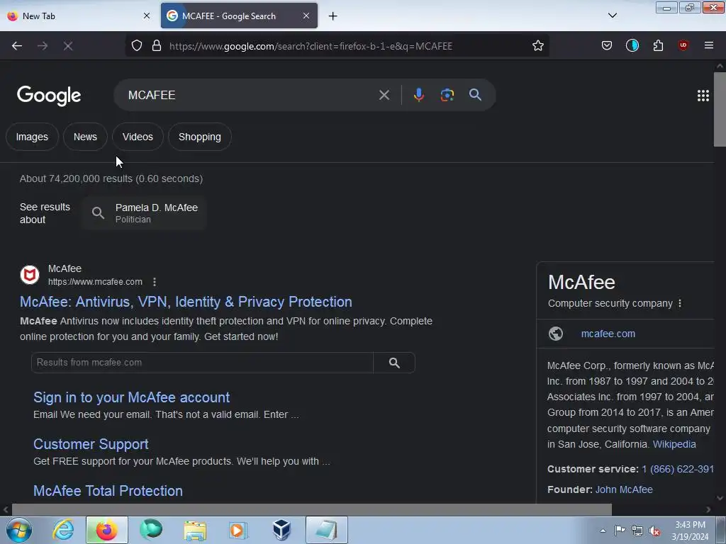See results about Pamela D. McAfee

145,213
